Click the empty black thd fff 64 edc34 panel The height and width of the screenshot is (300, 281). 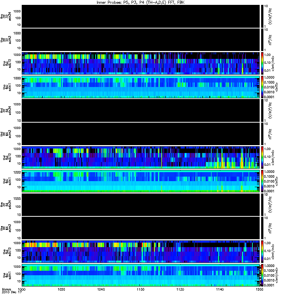tap(140, 110)
